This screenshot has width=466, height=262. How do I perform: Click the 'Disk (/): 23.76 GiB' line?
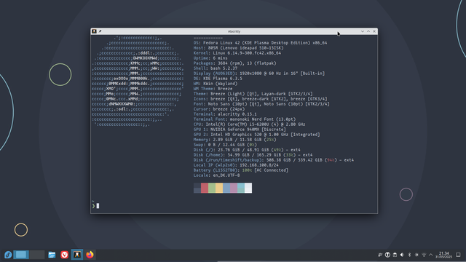click(x=247, y=149)
